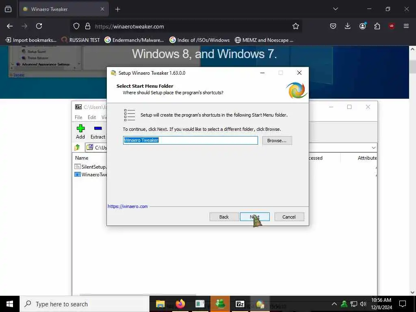
Task: Open Save to Pocket
Action: point(333,26)
